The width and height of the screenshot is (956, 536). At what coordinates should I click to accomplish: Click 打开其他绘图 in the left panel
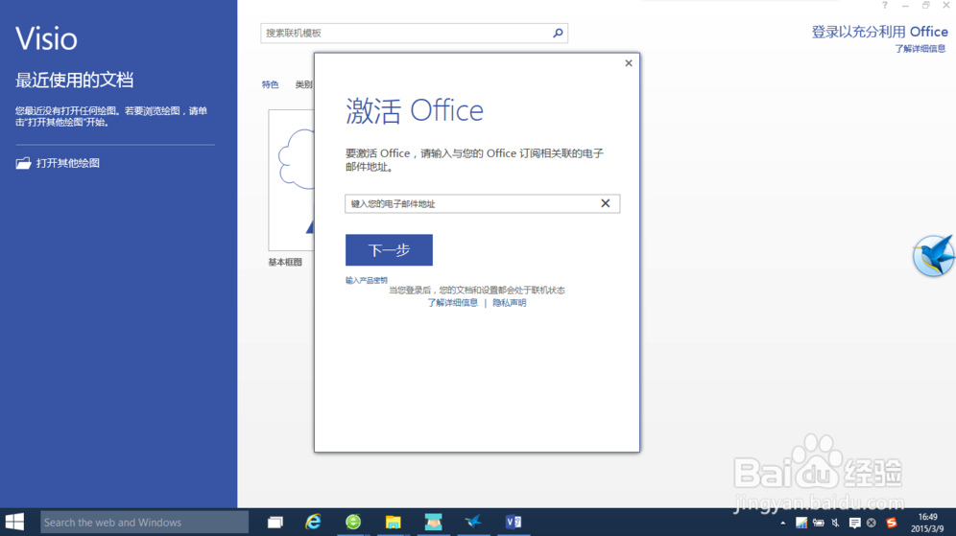click(x=68, y=163)
